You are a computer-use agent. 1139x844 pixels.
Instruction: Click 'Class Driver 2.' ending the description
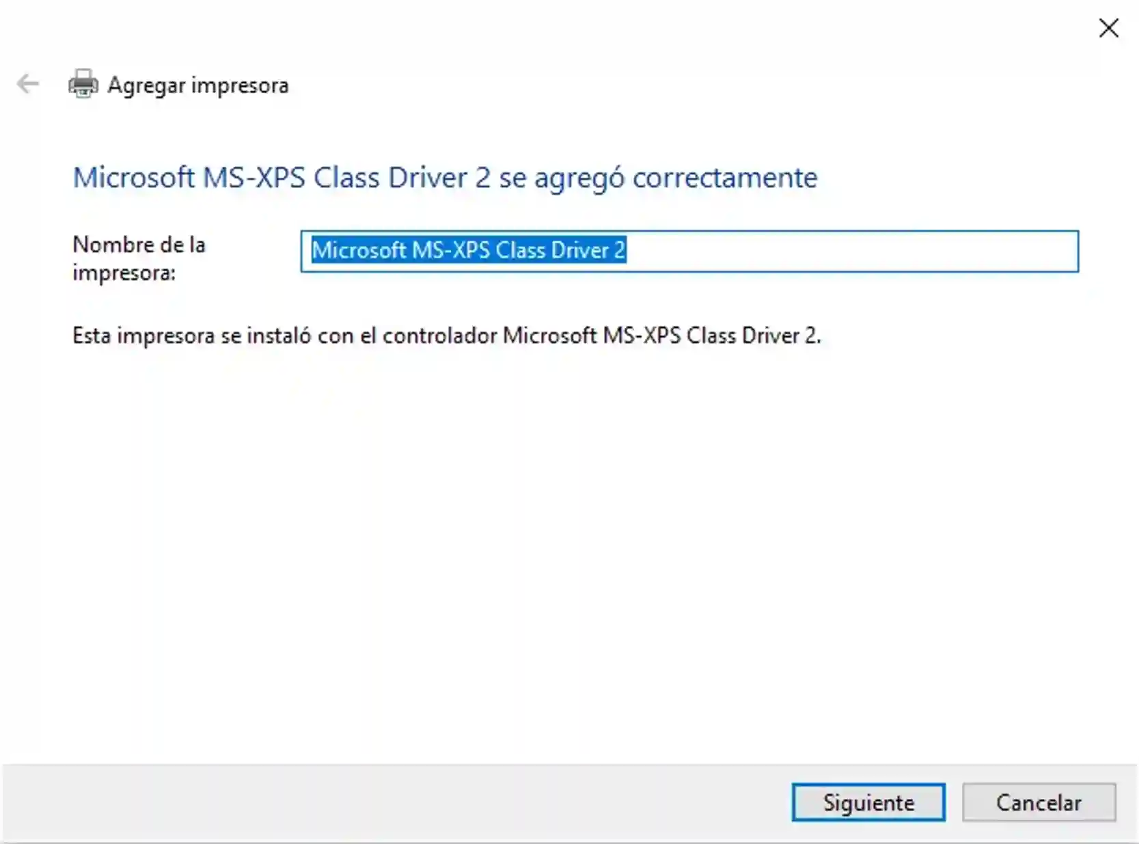(x=754, y=336)
